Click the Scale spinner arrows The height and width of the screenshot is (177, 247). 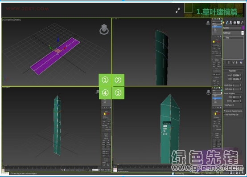(x=241, y=97)
